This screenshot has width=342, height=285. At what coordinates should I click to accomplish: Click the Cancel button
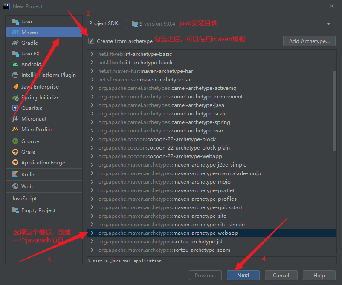coord(281,275)
